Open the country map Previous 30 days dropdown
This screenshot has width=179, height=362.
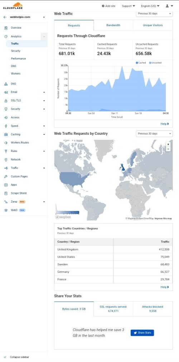tap(154, 134)
